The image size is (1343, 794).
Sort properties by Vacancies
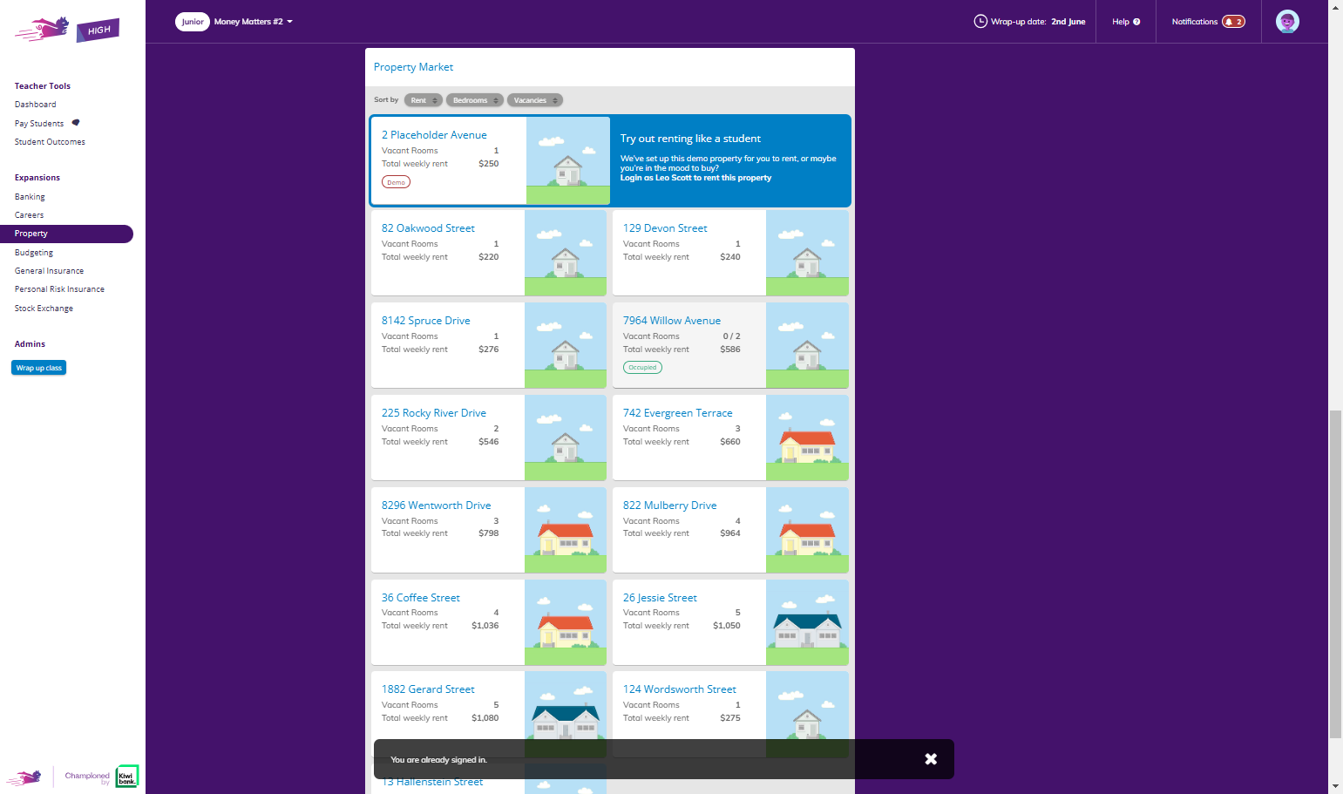point(535,100)
